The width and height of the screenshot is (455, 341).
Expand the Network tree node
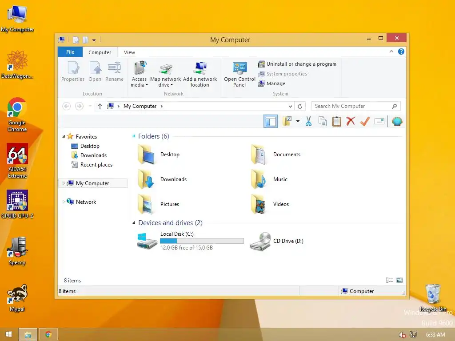64,202
